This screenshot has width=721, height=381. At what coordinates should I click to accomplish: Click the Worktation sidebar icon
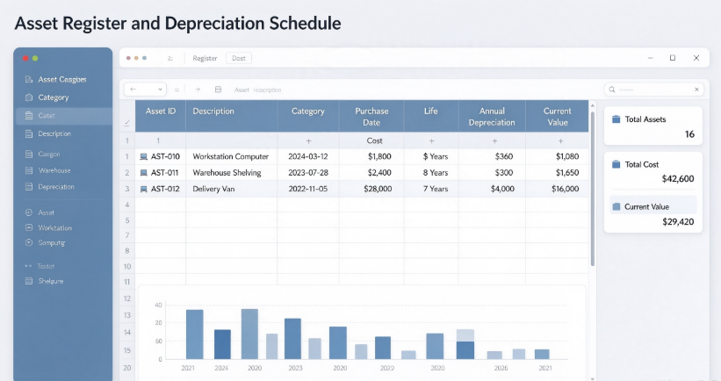tap(29, 227)
